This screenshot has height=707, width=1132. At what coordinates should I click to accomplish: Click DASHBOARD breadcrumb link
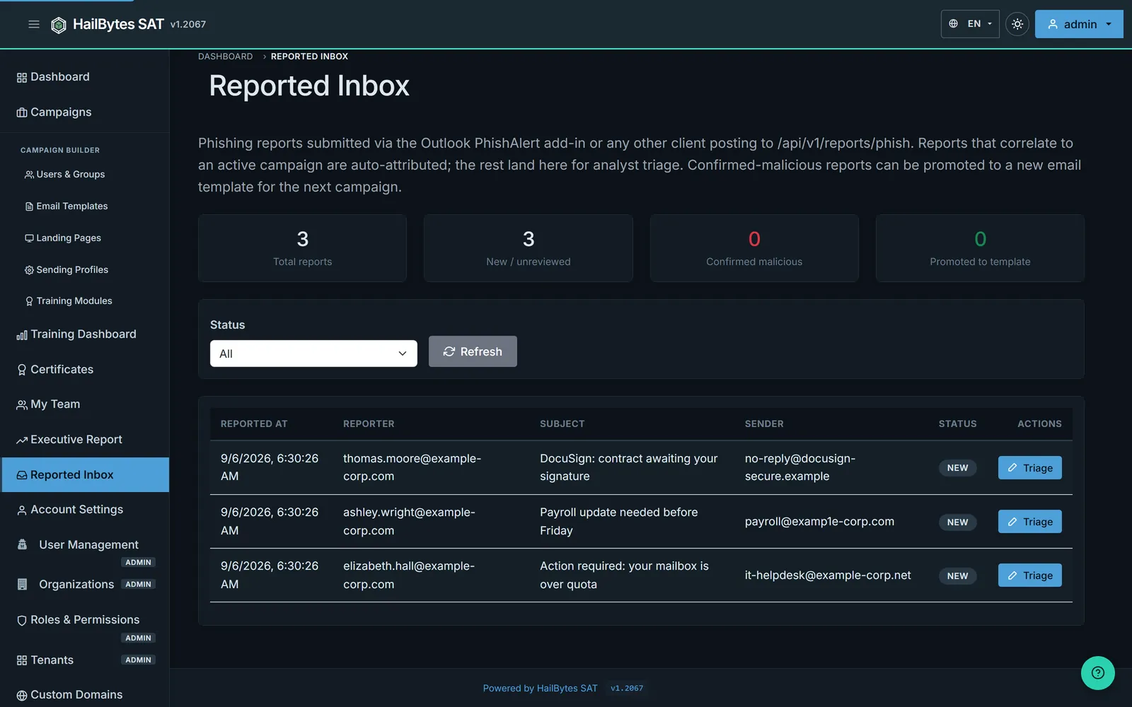[x=225, y=57]
